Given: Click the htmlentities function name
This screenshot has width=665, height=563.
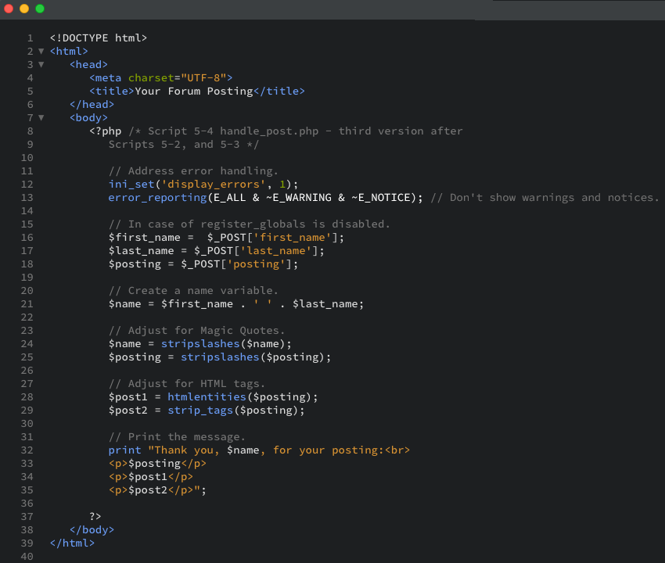Looking at the screenshot, I should coord(207,397).
